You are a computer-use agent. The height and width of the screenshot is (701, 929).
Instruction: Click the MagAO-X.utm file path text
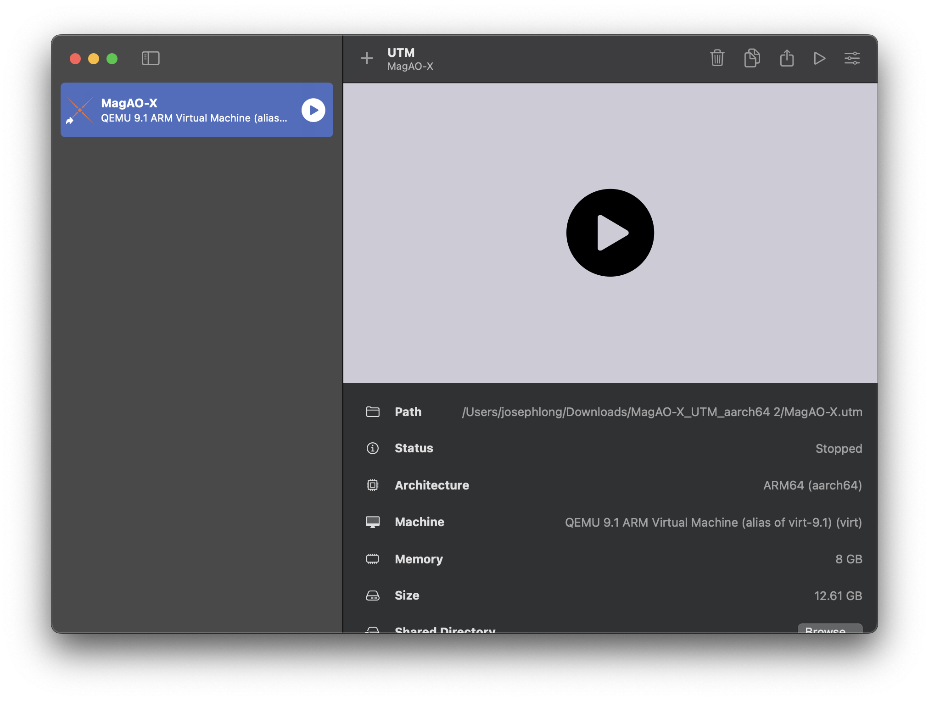662,412
